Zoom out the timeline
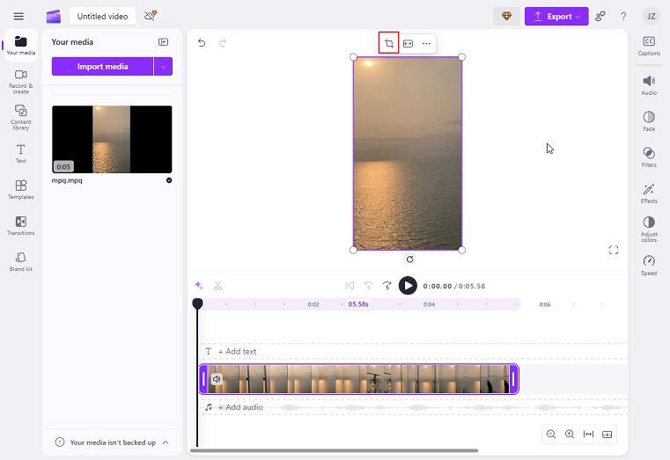Image resolution: width=670 pixels, height=460 pixels. (551, 434)
